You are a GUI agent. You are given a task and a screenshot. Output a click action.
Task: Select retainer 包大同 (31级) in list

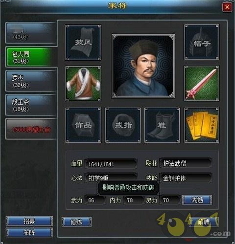(31, 57)
